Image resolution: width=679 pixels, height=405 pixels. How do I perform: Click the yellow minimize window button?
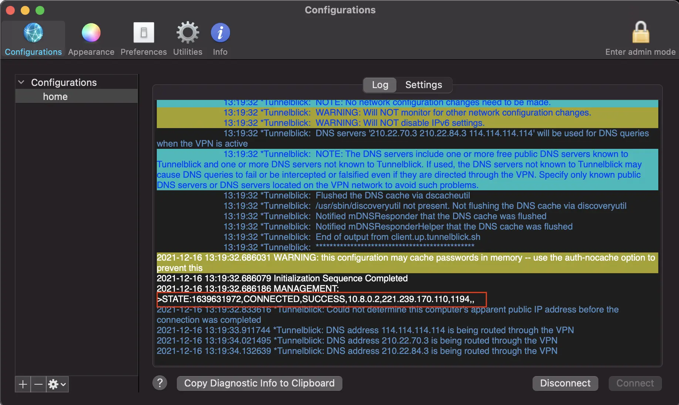[x=25, y=10]
